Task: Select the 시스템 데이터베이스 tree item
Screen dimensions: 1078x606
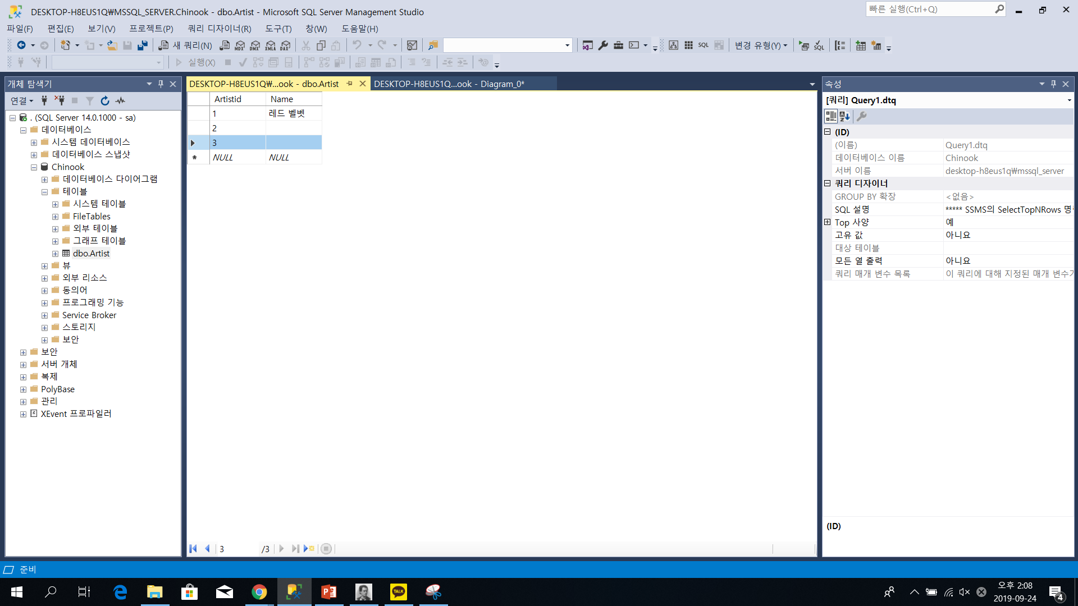Action: coord(91,142)
